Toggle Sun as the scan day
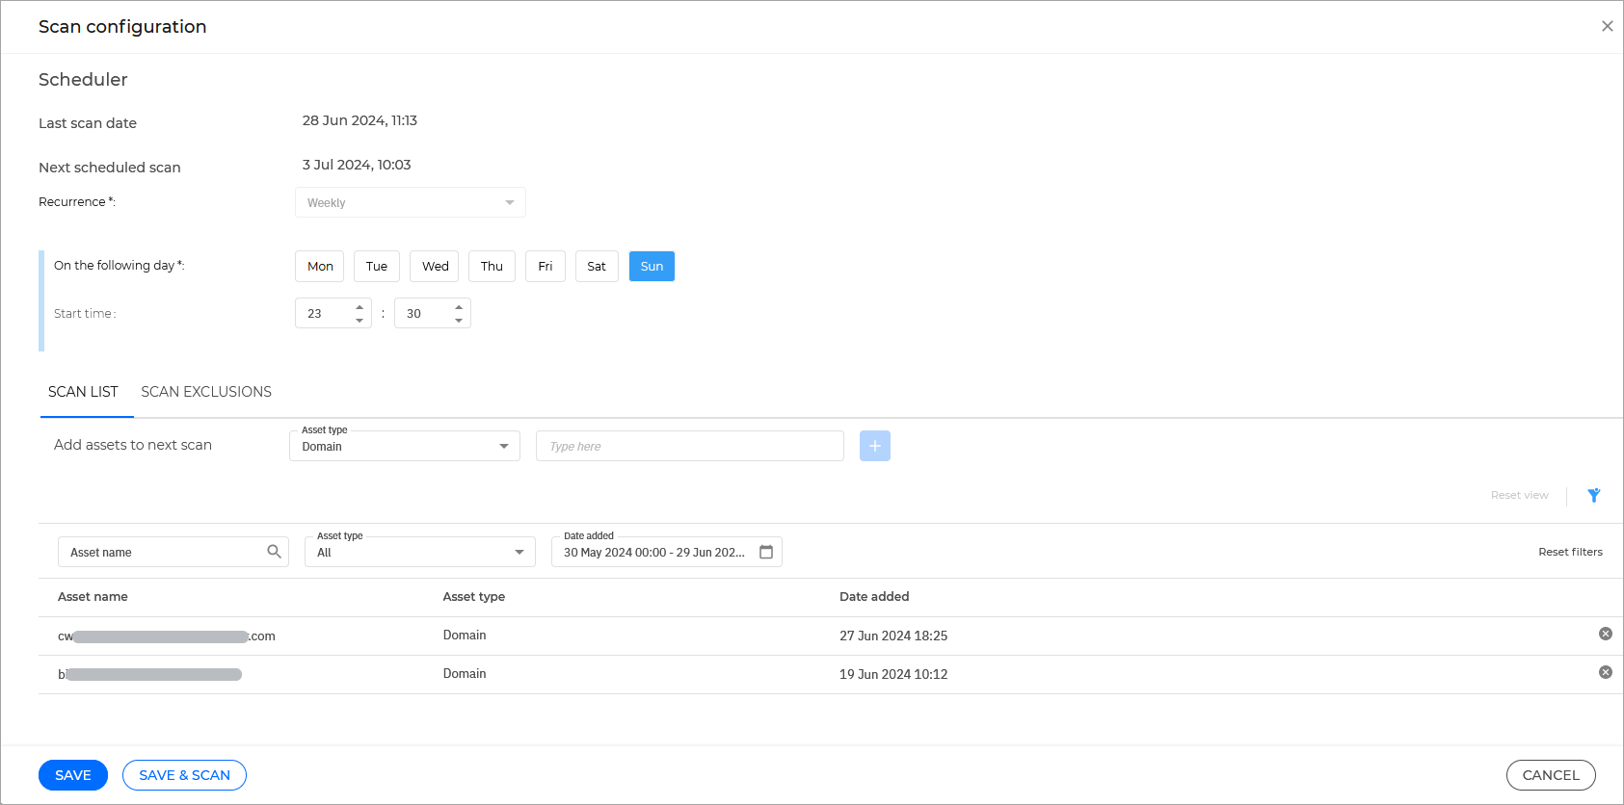 [652, 267]
